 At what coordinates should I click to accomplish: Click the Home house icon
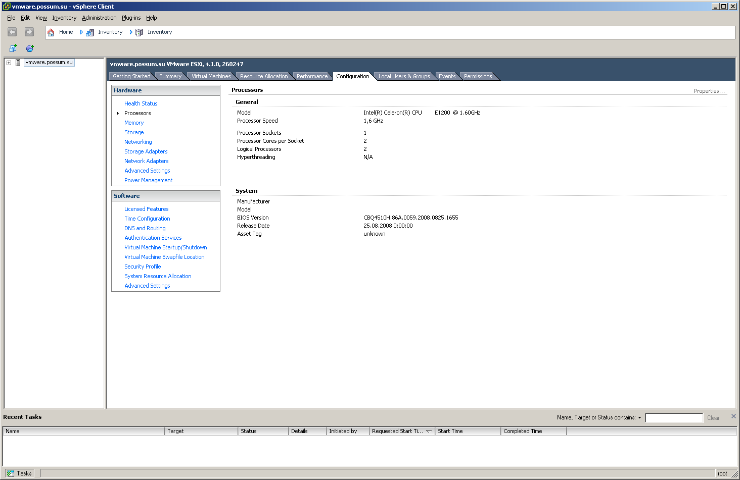click(x=51, y=32)
